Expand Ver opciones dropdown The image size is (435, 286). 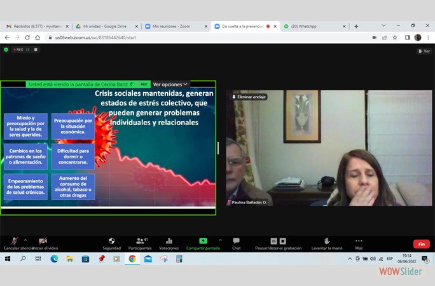point(170,84)
